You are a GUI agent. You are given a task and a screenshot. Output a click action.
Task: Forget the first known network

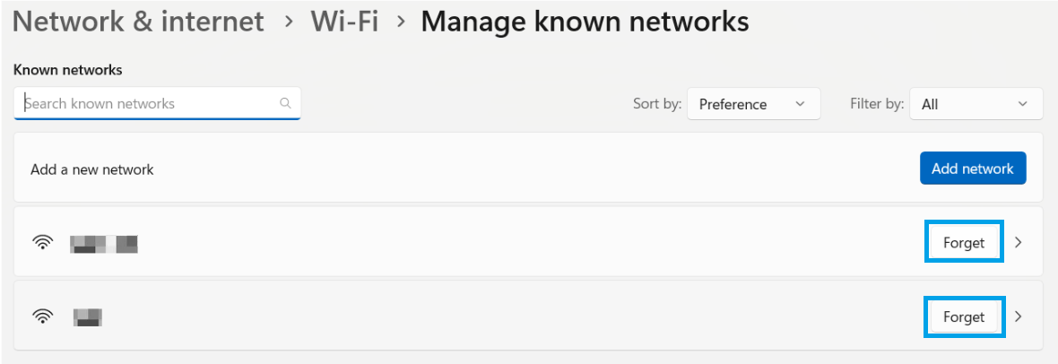tap(964, 242)
